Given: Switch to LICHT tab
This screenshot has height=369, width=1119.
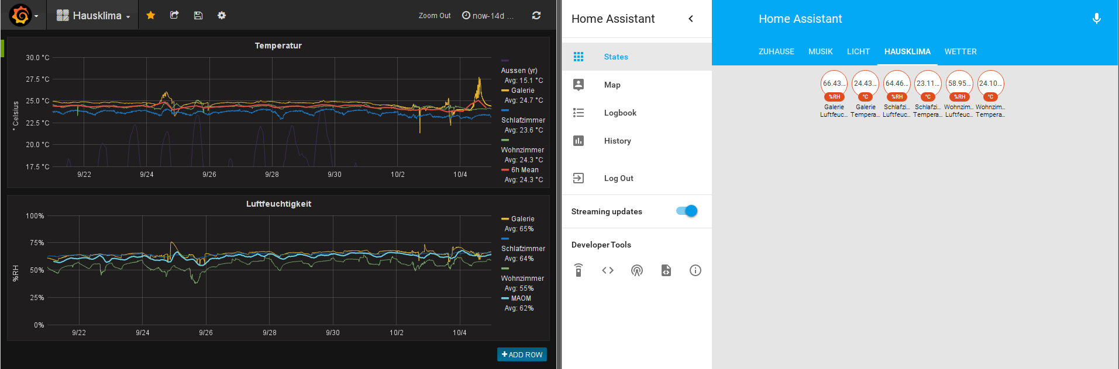Looking at the screenshot, I should coord(858,51).
